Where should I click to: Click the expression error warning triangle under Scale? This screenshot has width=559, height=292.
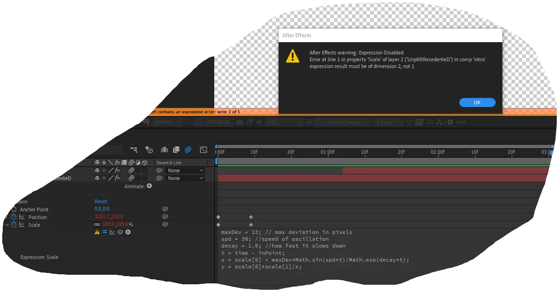pos(97,232)
